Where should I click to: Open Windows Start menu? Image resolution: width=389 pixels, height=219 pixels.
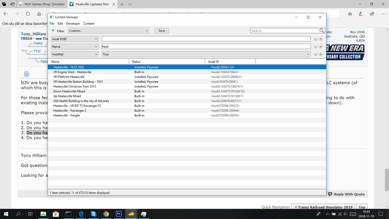point(6,214)
